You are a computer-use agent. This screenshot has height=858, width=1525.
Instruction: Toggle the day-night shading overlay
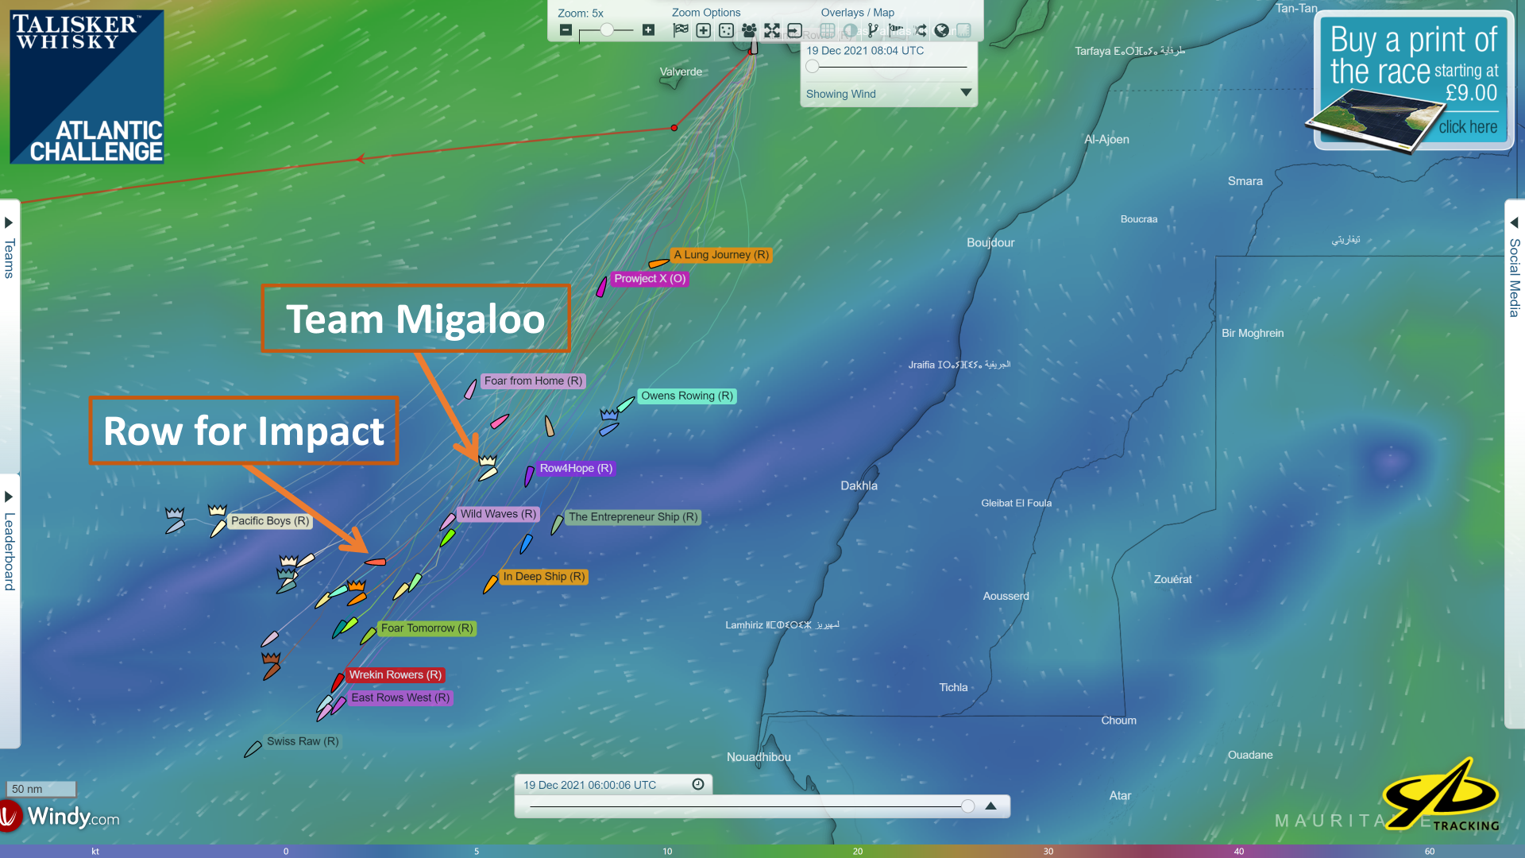pos(850,30)
